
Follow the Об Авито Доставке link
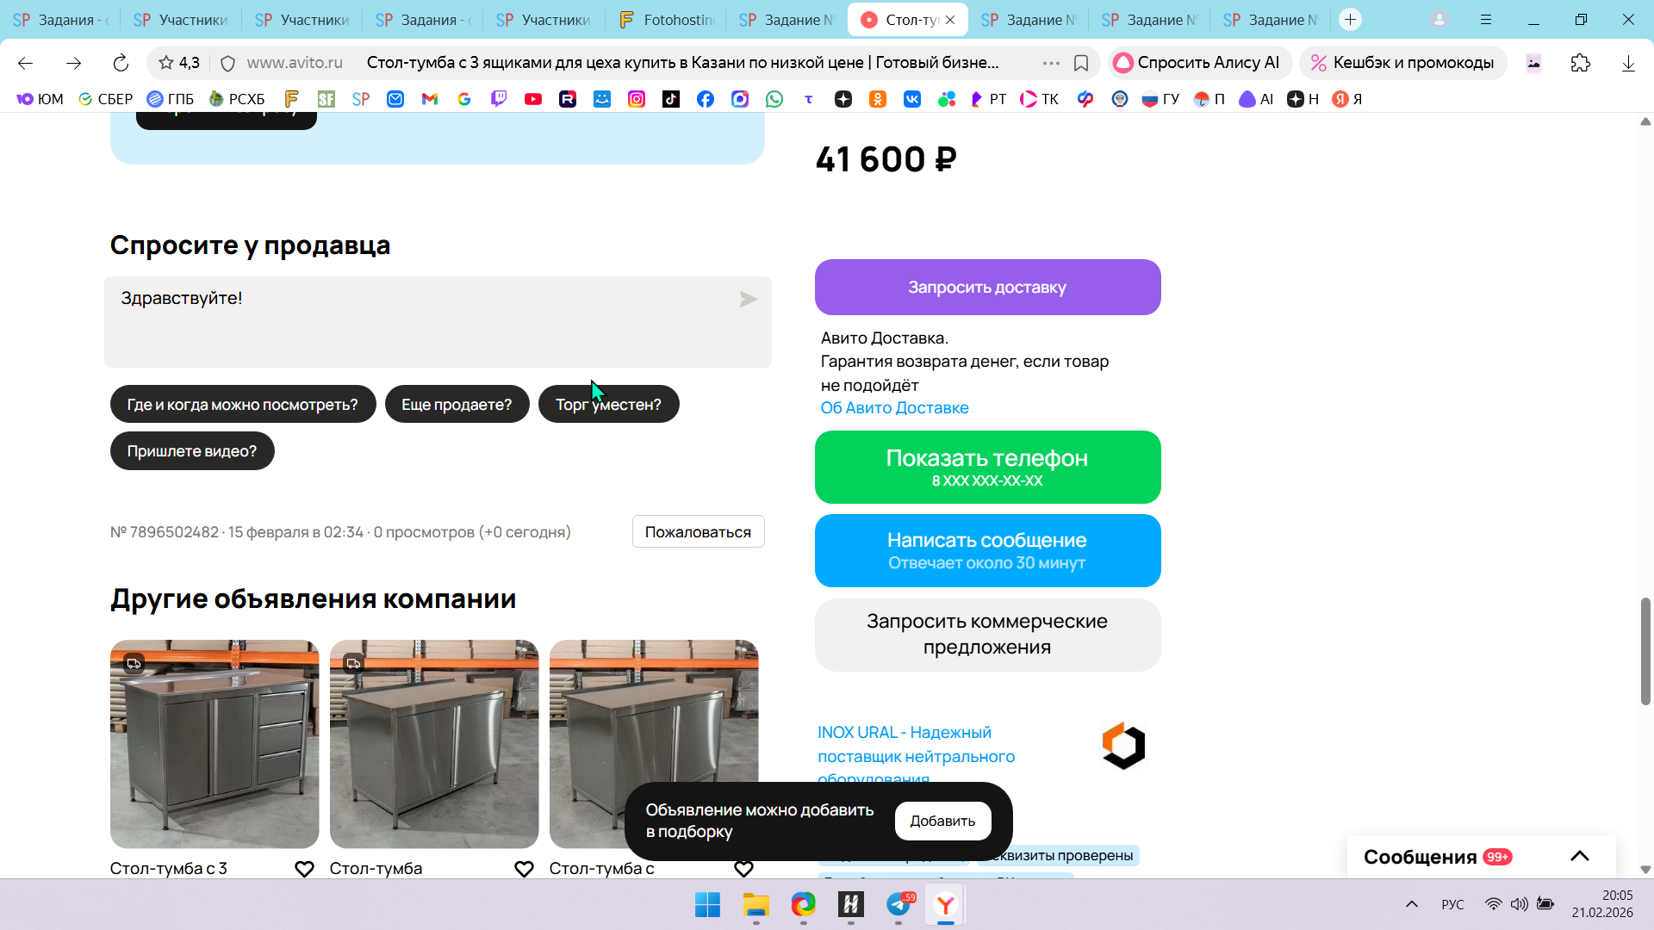[x=894, y=408]
